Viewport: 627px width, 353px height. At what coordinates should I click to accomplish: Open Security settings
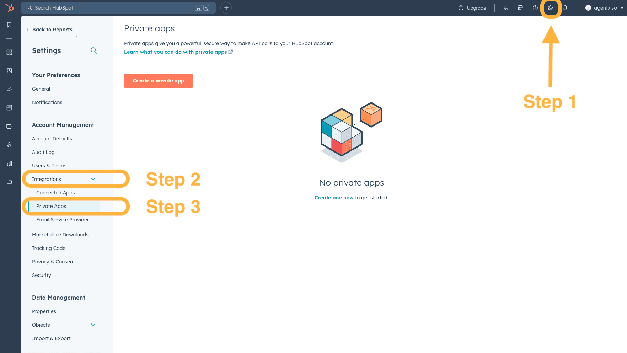coord(42,275)
